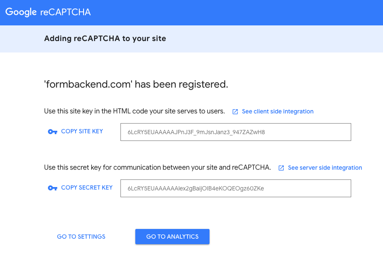Open the 'See client side integration' link

pyautogui.click(x=277, y=111)
